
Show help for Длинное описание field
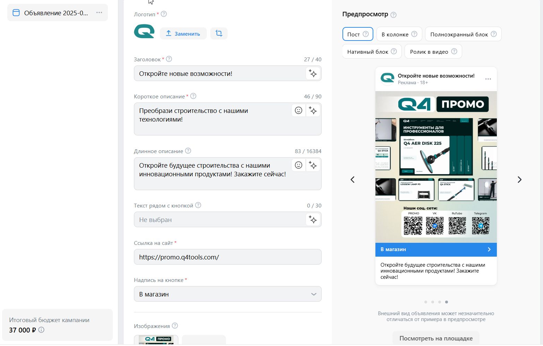click(188, 151)
